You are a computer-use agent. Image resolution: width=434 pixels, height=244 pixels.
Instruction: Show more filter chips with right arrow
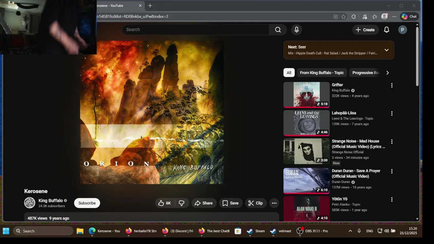click(388, 73)
